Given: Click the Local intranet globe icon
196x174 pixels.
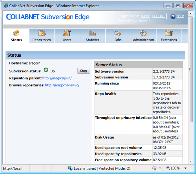Looking at the screenshot, I should point(70,168).
